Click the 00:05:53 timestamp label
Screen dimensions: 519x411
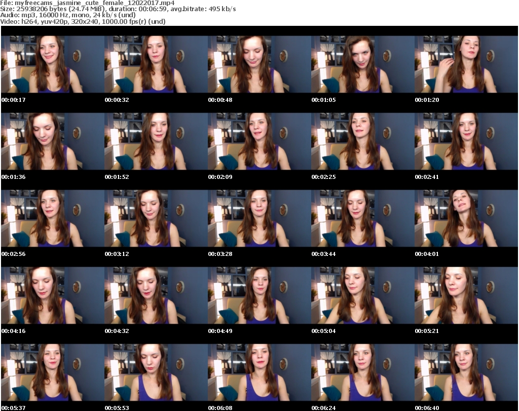pos(117,408)
